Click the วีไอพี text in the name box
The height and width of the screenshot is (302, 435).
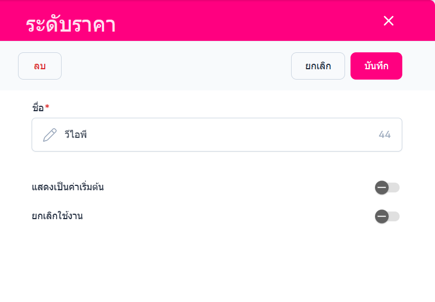click(76, 135)
